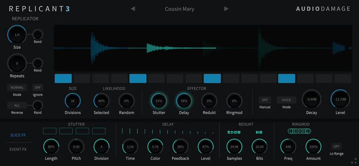This screenshot has width=359, height=166.
Task: Click the Delay Level knob at 87%
Action: point(205,146)
